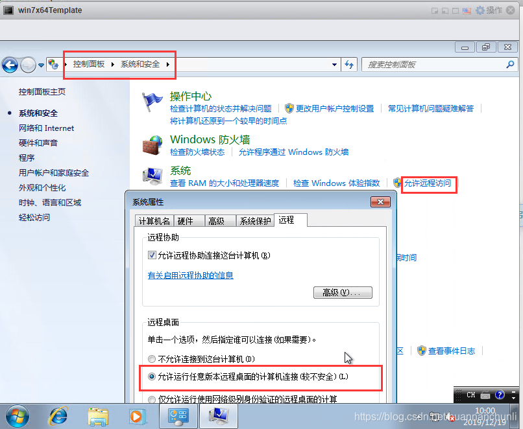Open 控制面板主页 in sidebar
The height and width of the screenshot is (429, 523).
[42, 91]
